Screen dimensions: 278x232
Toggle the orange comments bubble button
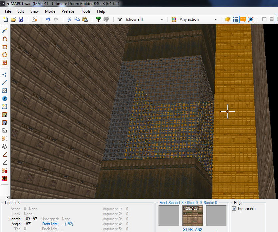click(243, 19)
